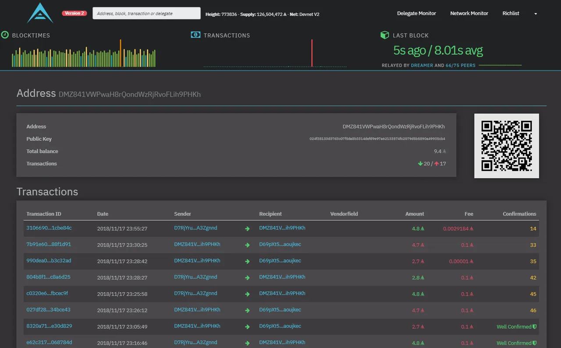
Task: Click confirmations count 14
Action: pyautogui.click(x=533, y=228)
